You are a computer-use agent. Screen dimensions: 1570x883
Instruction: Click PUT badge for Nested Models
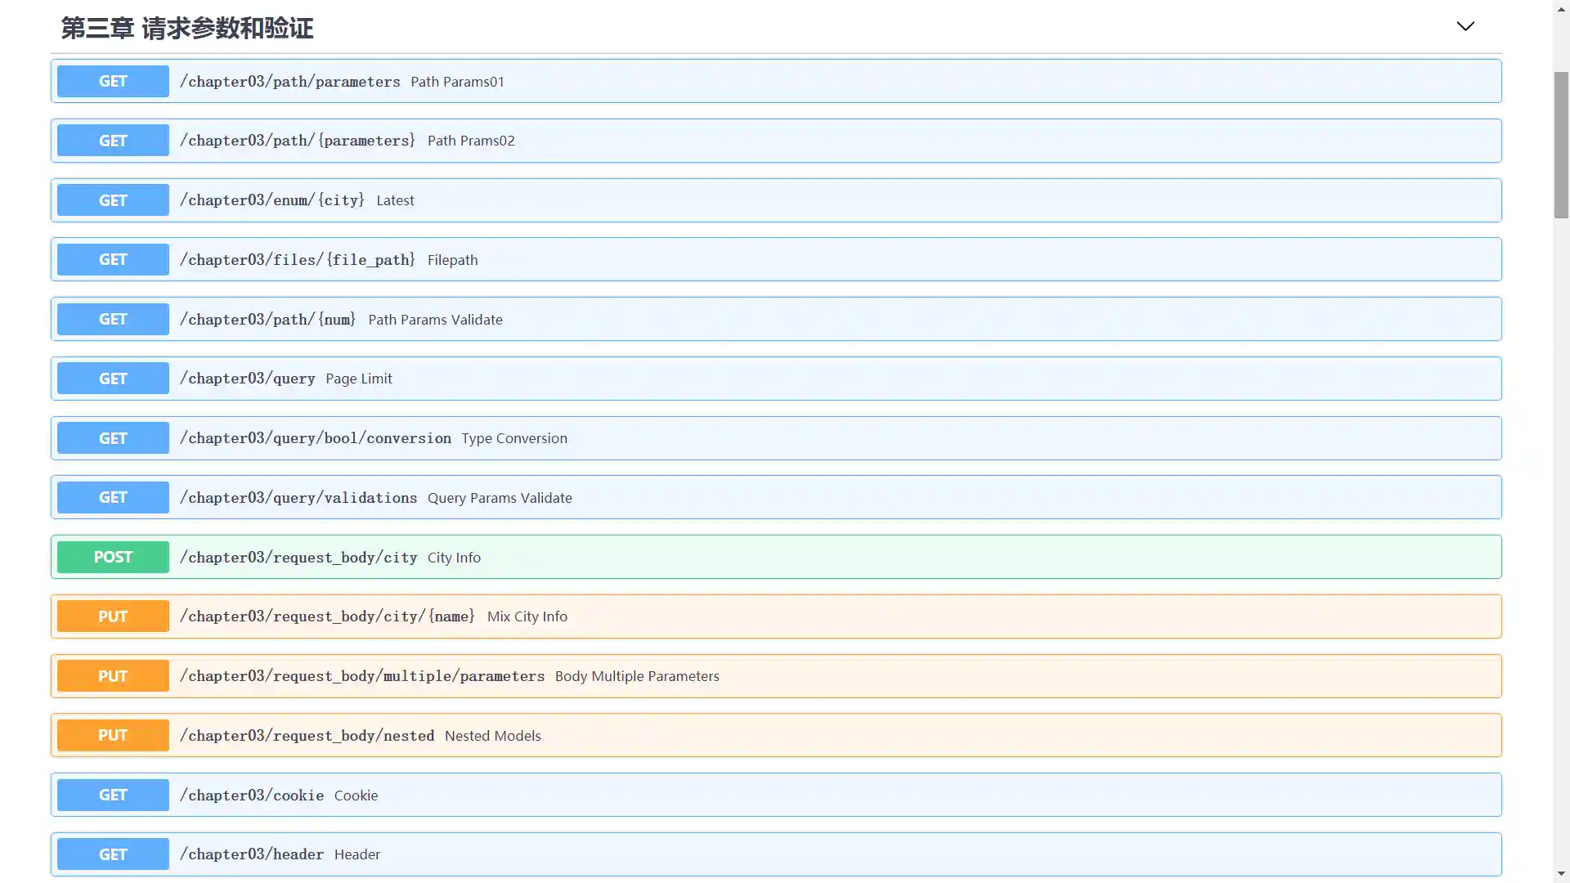(113, 736)
